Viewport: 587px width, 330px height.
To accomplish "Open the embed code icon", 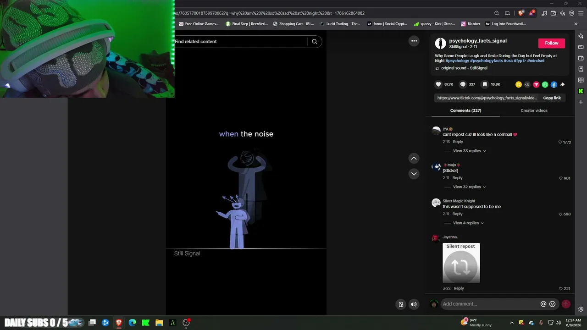I will point(527,84).
